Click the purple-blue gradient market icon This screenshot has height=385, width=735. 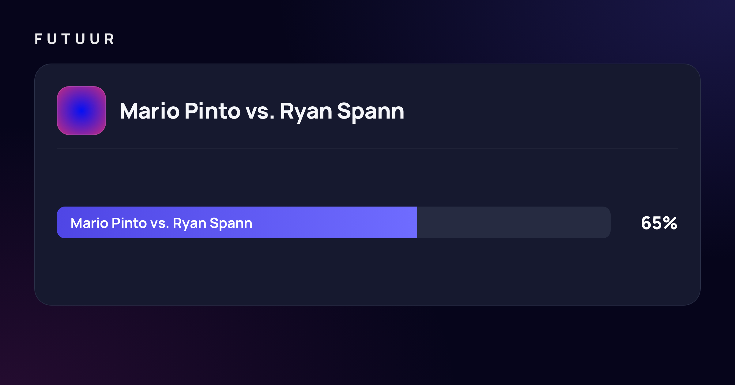pos(81,111)
